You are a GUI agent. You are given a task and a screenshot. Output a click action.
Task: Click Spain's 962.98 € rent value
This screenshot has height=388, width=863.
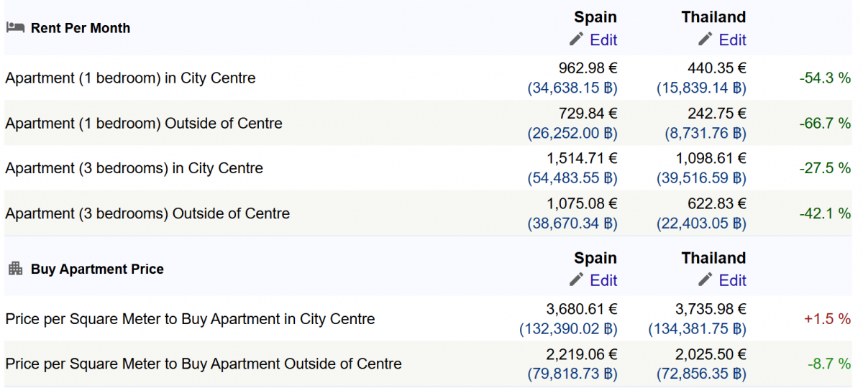coord(588,68)
